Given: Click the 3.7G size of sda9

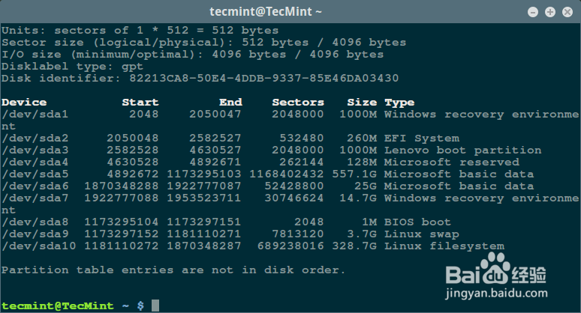Looking at the screenshot, I should pos(362,234).
